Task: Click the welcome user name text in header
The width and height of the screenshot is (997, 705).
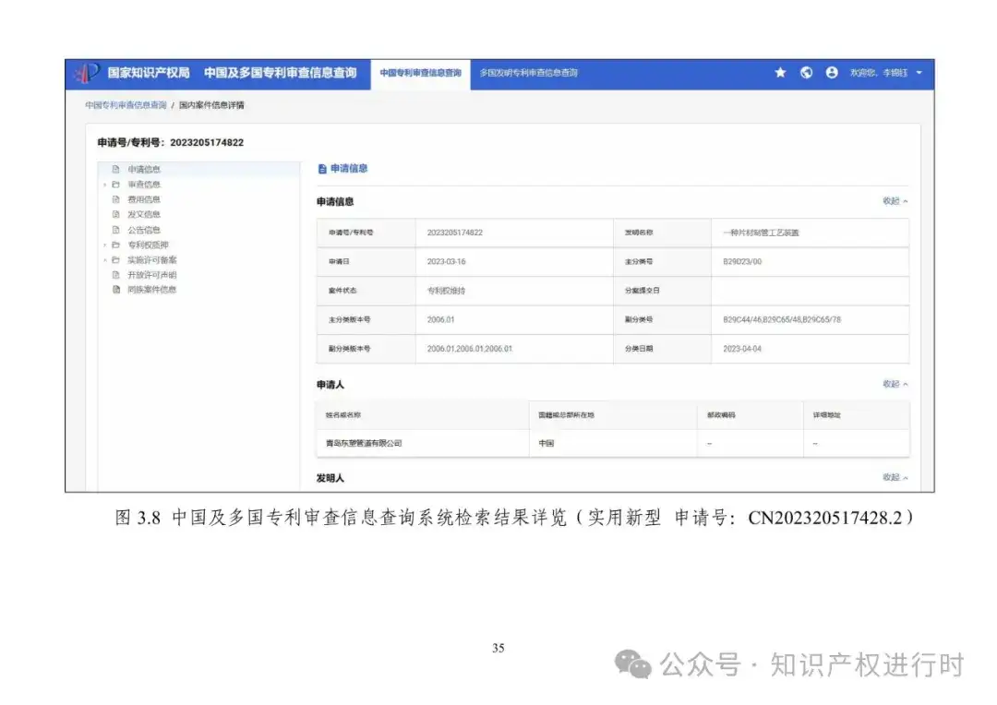Action: 879,73
